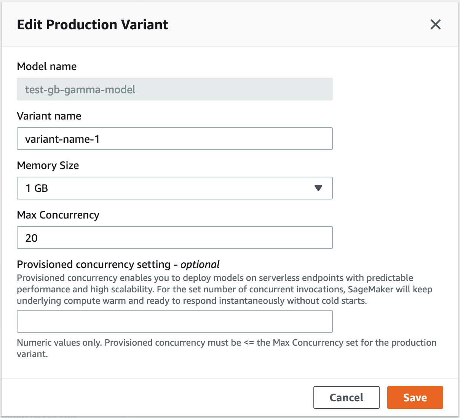This screenshot has width=460, height=418.
Task: Click into the Max Concurrency field
Action: point(175,238)
